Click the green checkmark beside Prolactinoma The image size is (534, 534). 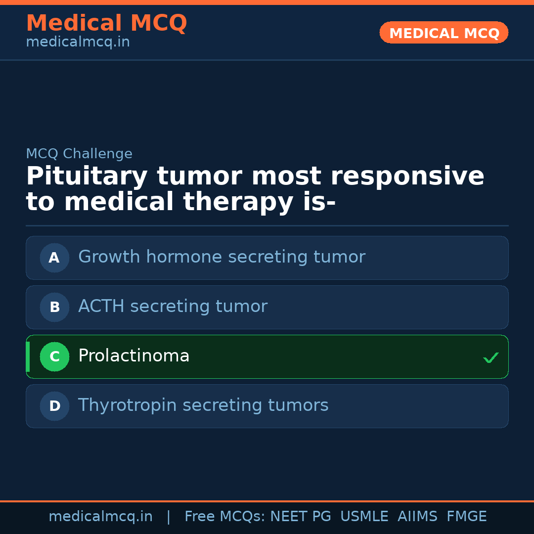pos(490,357)
